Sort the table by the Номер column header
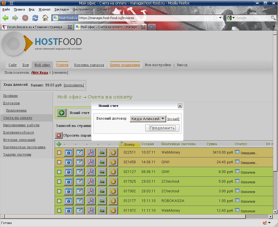 129,144
